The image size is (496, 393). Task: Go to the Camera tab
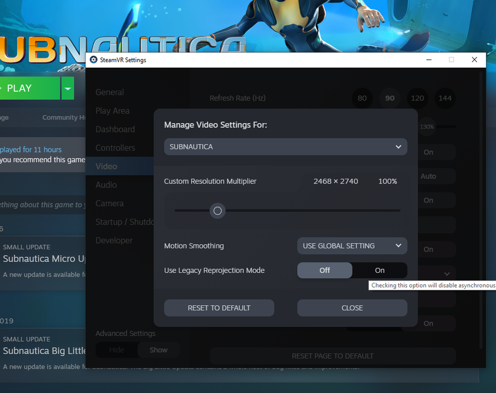point(109,204)
